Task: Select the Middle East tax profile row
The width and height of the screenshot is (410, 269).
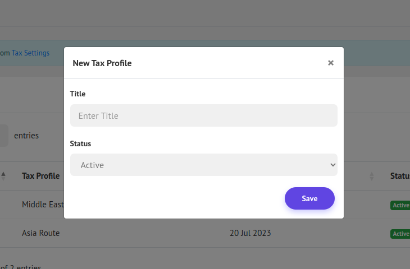Action: [43, 205]
